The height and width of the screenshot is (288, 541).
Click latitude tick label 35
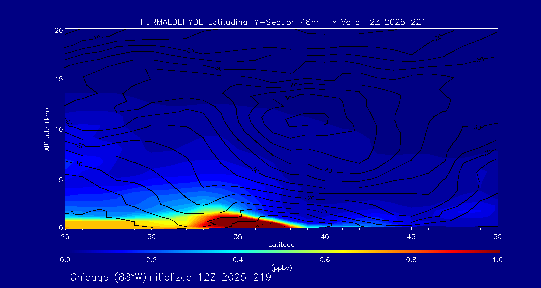pyautogui.click(x=238, y=236)
